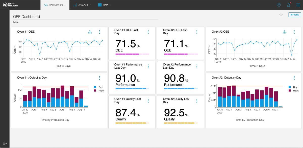
Task: Click the Oven #1 OEE pink progress bar
Action: pos(132,54)
